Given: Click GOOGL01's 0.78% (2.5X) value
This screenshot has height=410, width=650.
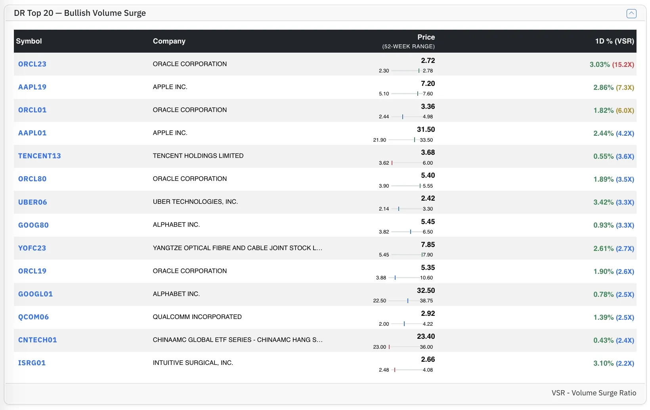Looking at the screenshot, I should click(x=614, y=294).
